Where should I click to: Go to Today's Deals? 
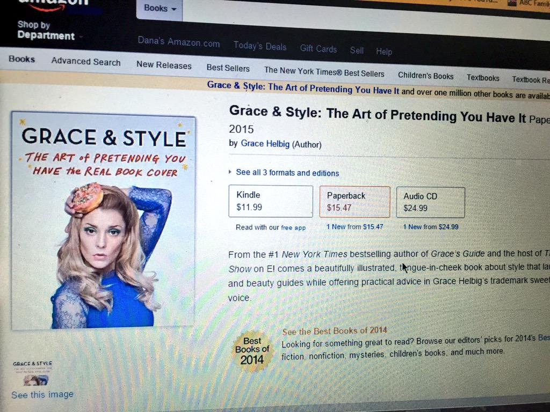click(x=260, y=46)
